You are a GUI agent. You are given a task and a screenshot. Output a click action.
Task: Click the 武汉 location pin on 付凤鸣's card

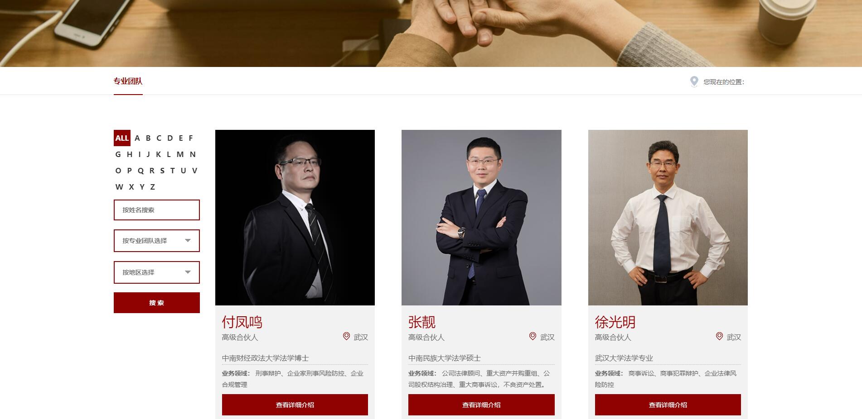click(x=346, y=336)
